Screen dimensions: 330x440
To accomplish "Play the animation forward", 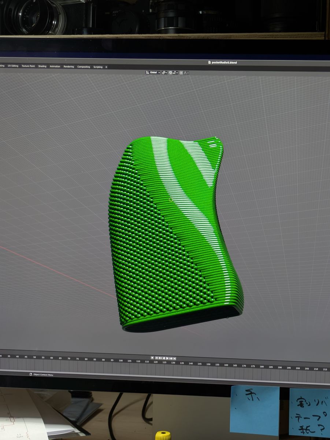I will [167, 358].
